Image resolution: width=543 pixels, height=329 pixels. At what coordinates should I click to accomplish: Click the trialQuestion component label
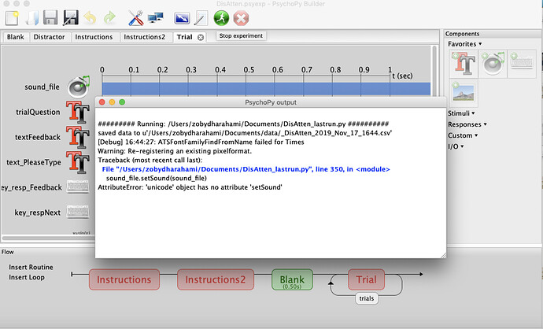pyautogui.click(x=38, y=113)
